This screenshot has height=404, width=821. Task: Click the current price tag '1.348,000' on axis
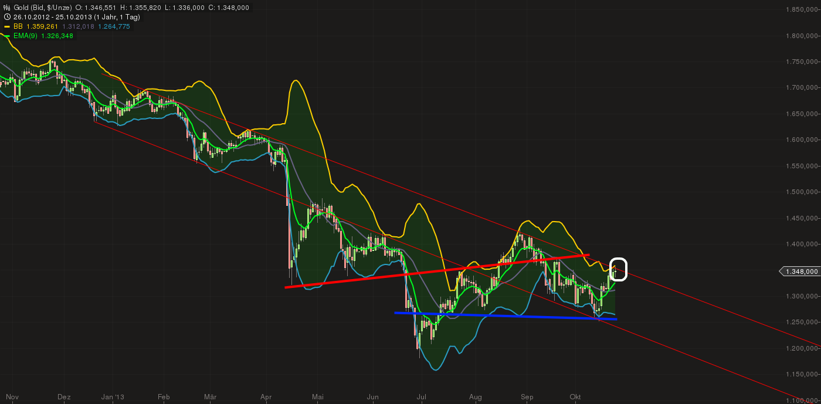(800, 271)
